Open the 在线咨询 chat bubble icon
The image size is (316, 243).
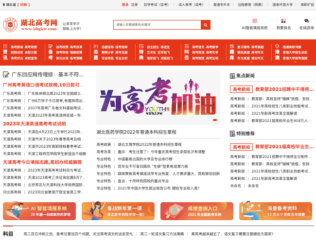(307, 21)
